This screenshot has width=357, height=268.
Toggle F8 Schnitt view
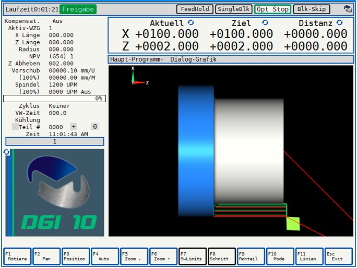(x=222, y=257)
